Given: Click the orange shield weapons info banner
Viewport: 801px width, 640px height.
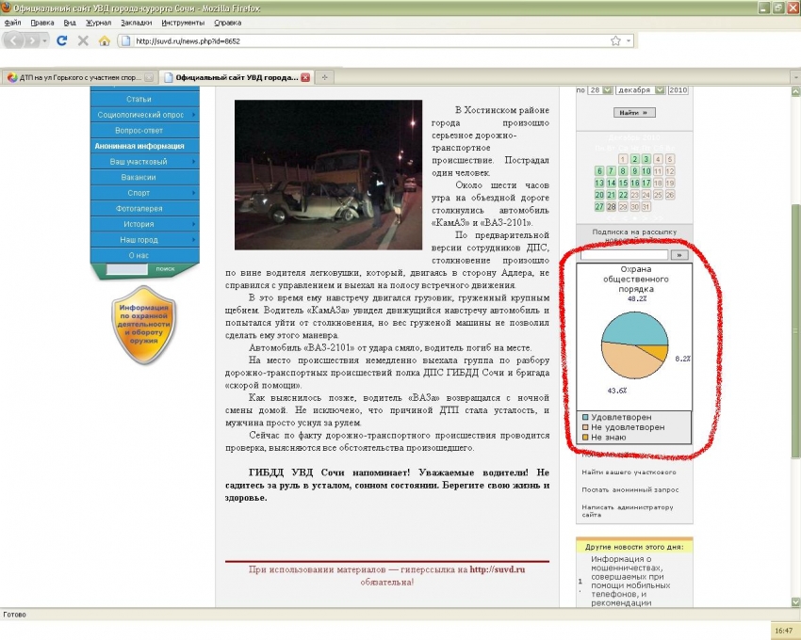Looking at the screenshot, I should coord(143,324).
